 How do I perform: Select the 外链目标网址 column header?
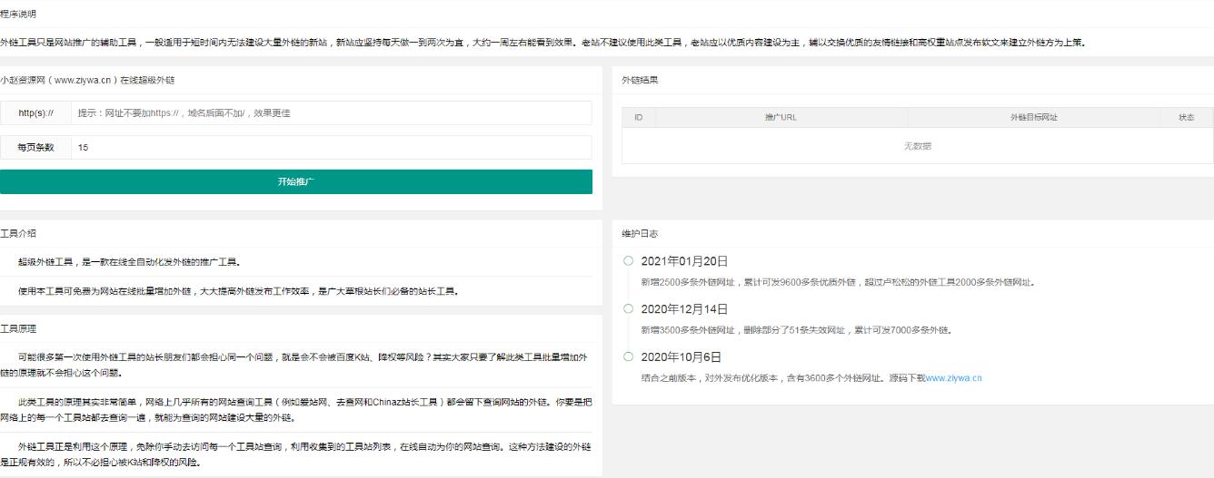tap(1033, 118)
